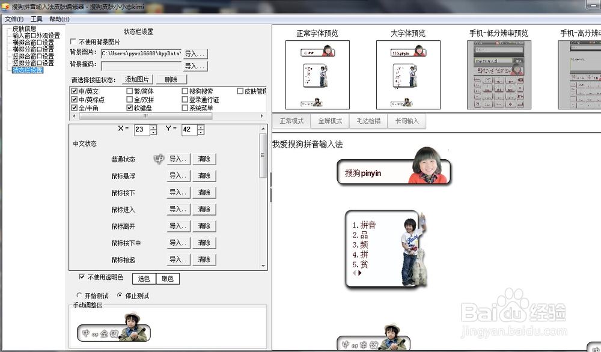
Task: Clear the 鼠标进入 image
Action: point(204,210)
